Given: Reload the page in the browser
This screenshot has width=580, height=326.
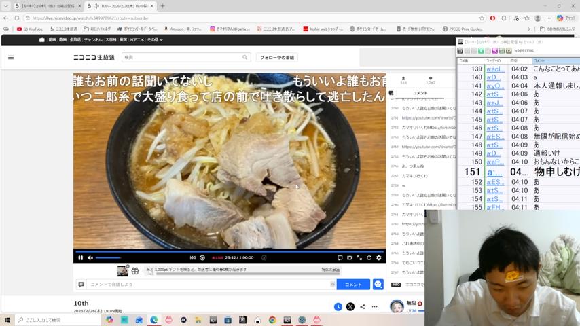Looking at the screenshot, I should pos(17,18).
